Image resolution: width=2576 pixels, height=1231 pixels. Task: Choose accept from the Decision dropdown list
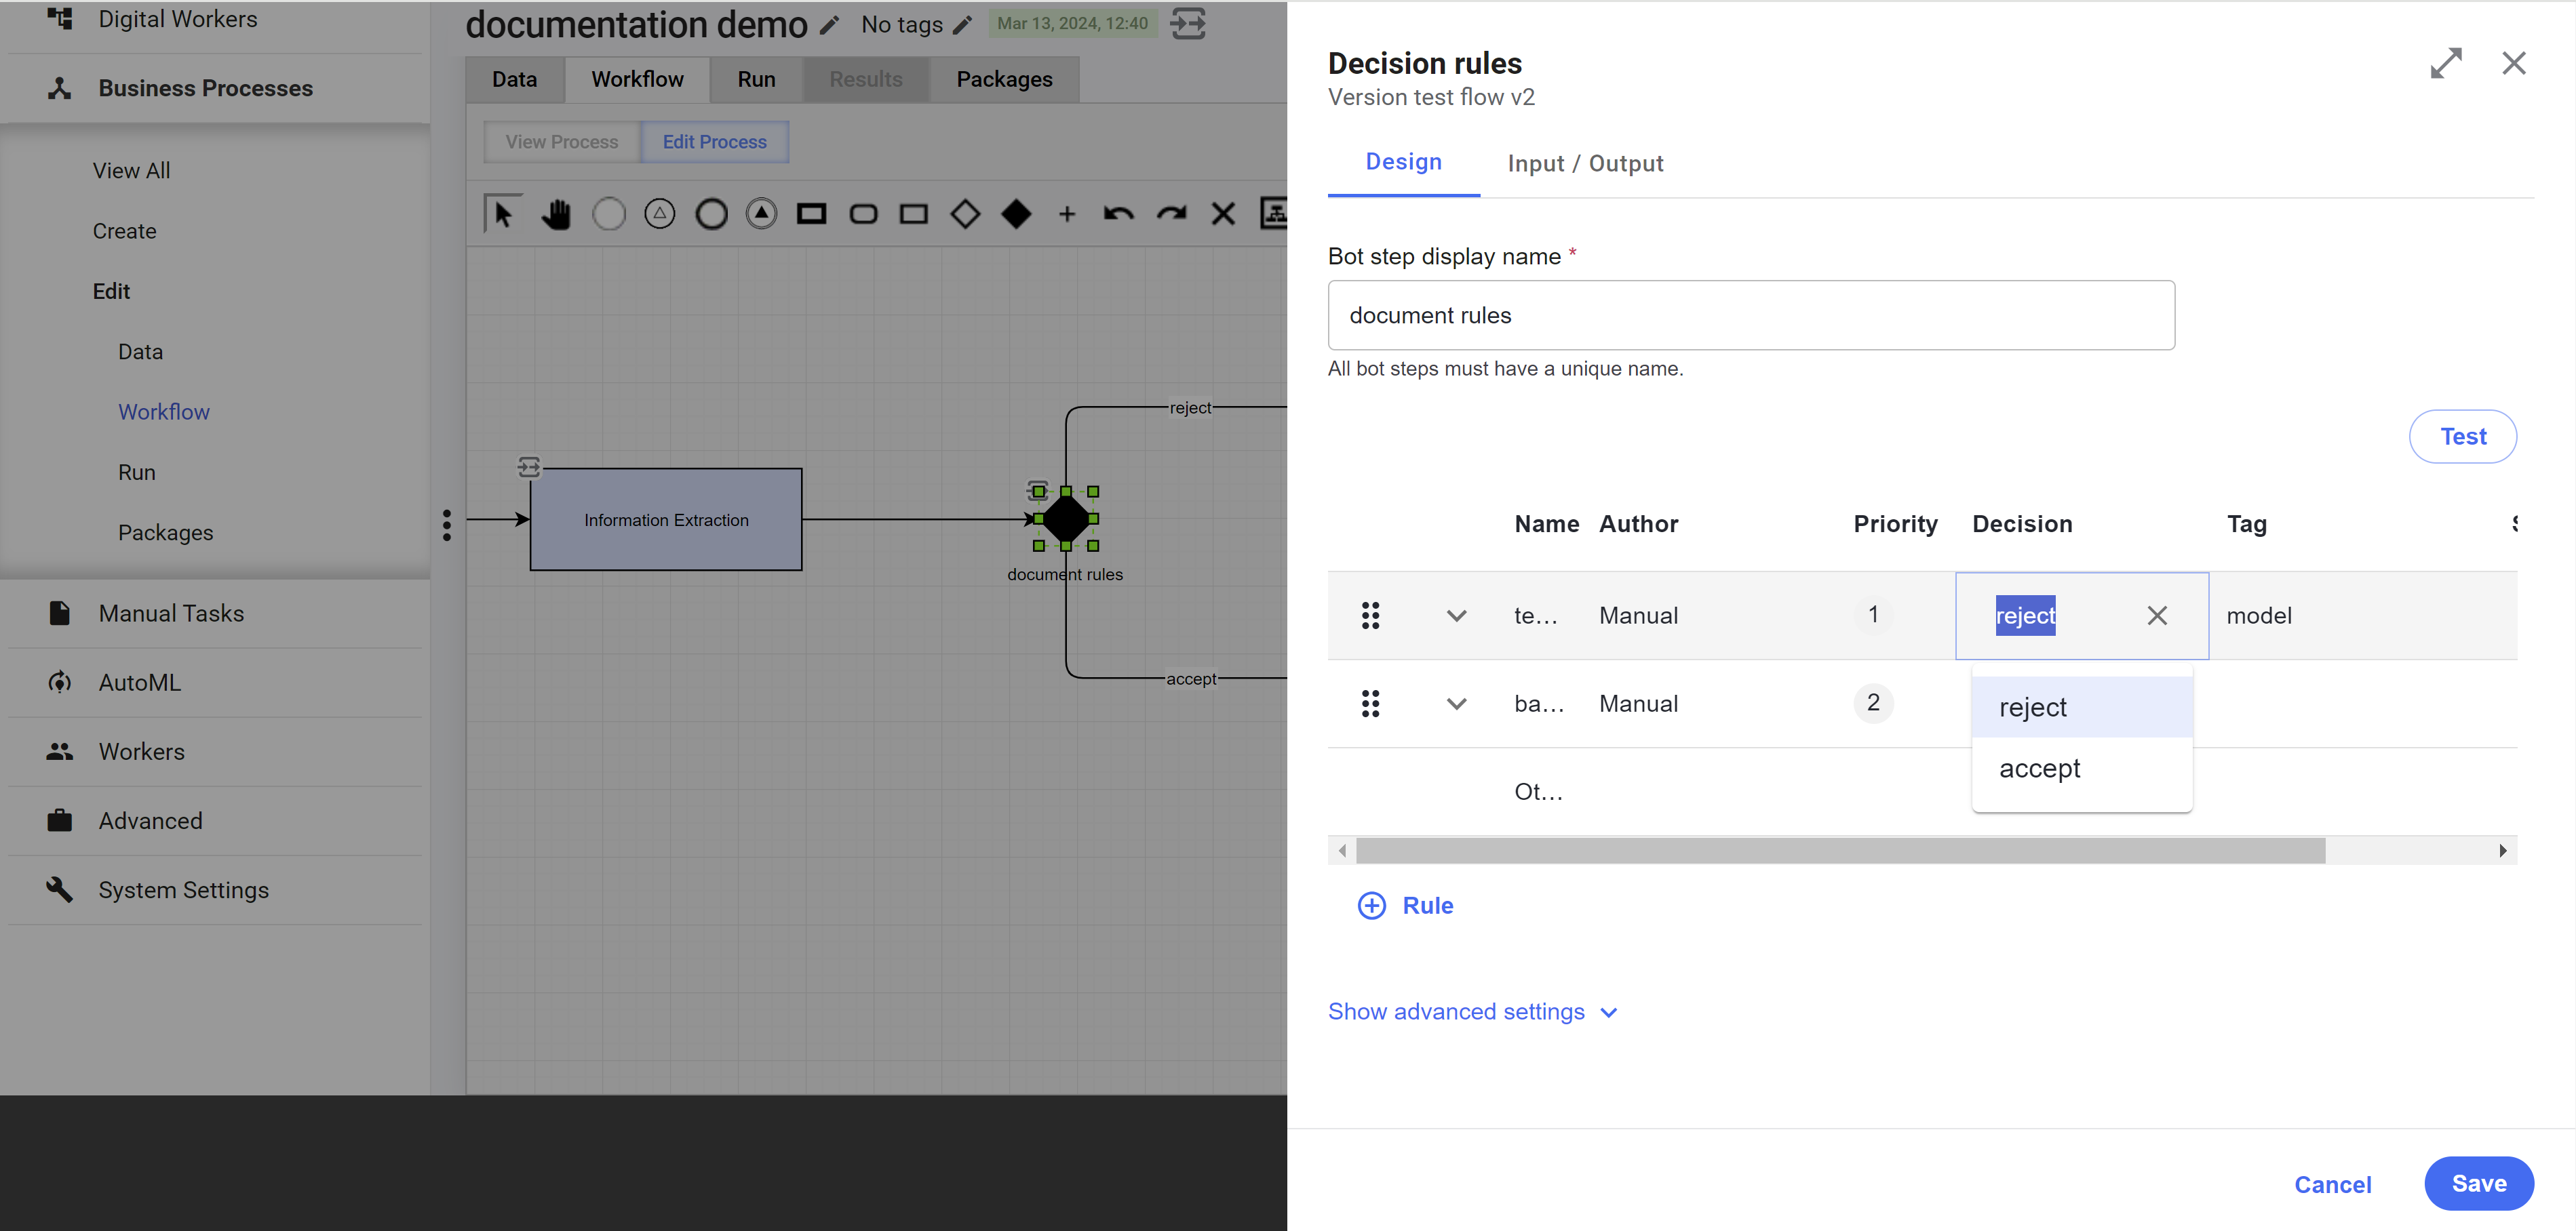tap(2081, 769)
